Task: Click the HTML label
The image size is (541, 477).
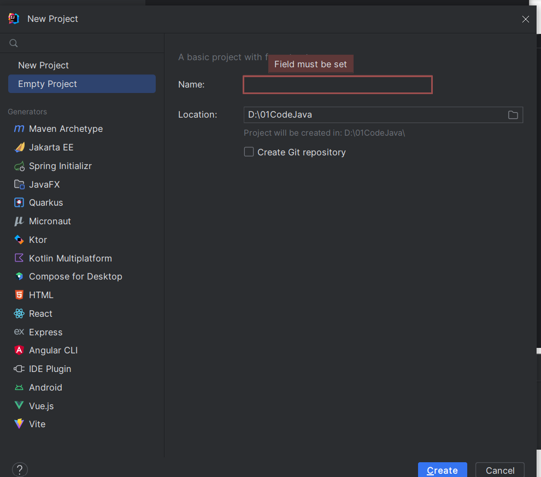Action: 41,295
